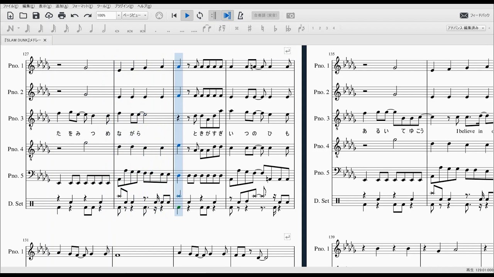Open the フォーマット(F) menu
The width and height of the screenshot is (494, 277).
(83, 6)
